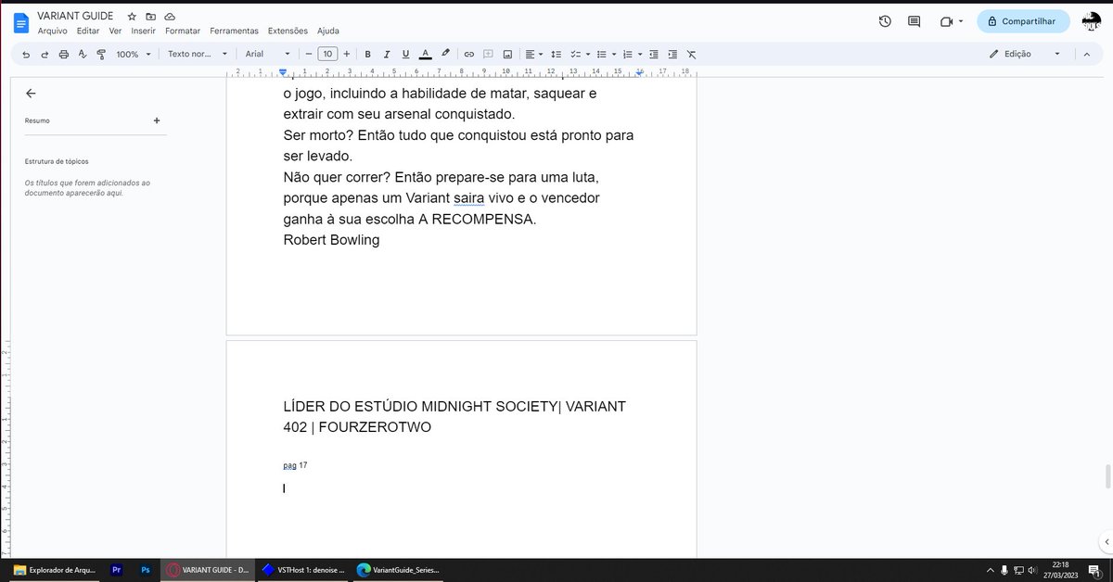Image resolution: width=1113 pixels, height=582 pixels.
Task: Insert a checklist
Action: coord(576,54)
